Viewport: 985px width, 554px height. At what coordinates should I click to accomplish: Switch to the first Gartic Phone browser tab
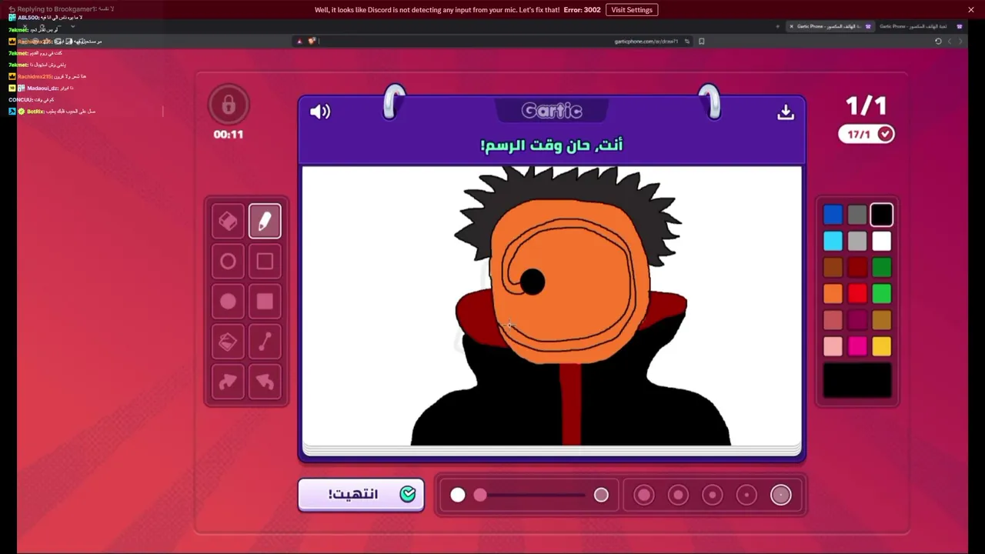[831, 26]
